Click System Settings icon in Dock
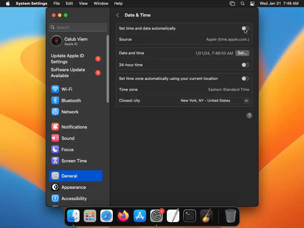Screen dimensions: 304x228 click(x=156, y=216)
